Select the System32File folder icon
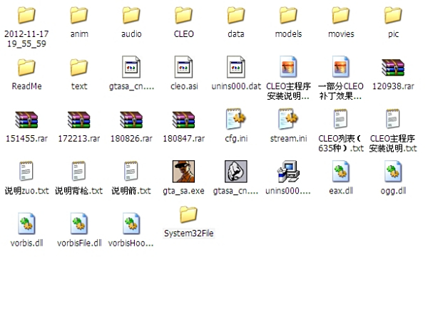 188,214
